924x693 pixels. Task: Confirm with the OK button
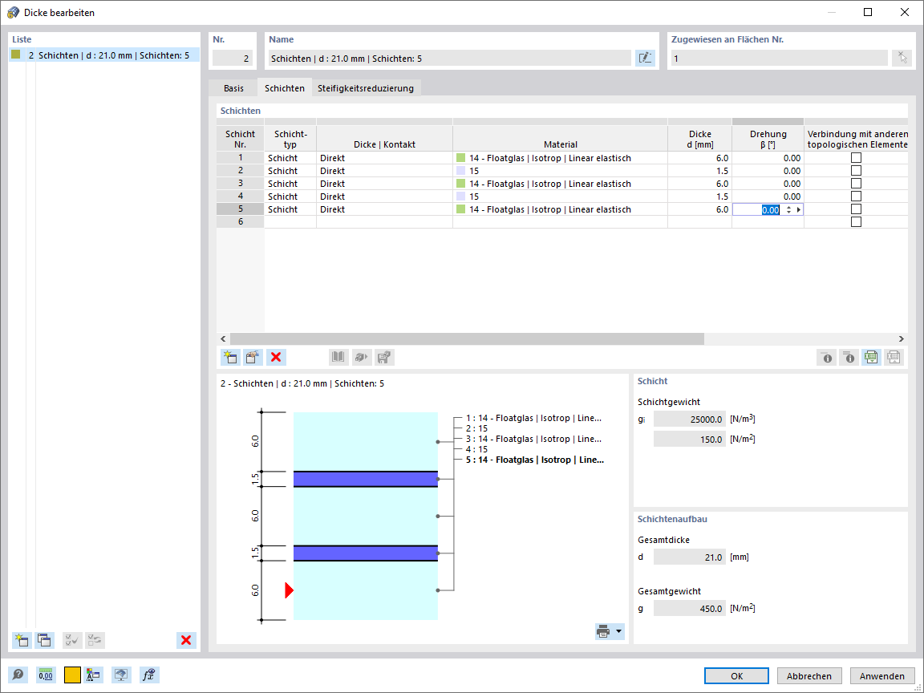coord(736,676)
